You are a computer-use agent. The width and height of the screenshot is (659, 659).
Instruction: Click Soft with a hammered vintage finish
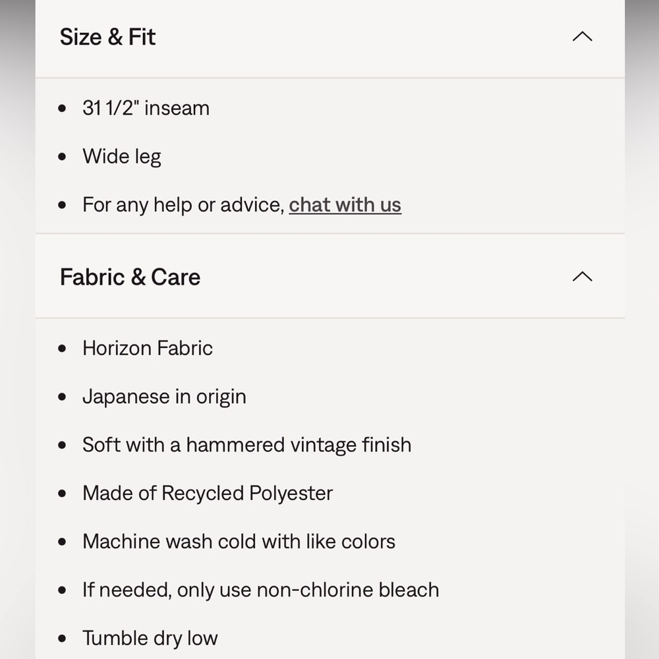point(246,445)
